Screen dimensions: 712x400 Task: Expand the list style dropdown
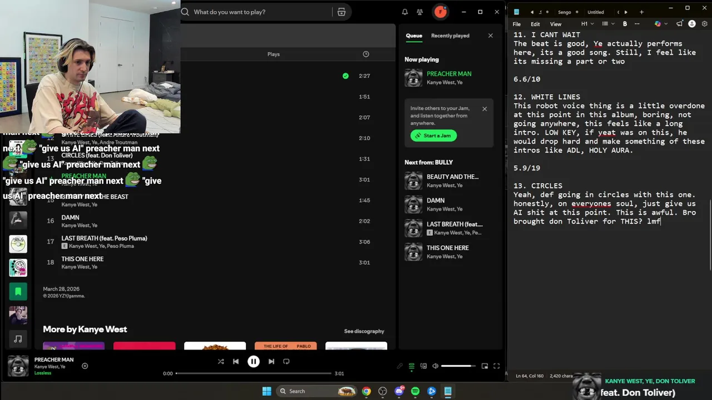click(x=609, y=24)
